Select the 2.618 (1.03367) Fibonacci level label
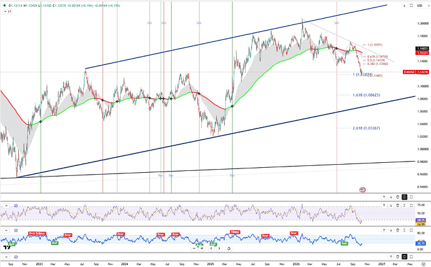Screen dimensions: 431x267 366,128
